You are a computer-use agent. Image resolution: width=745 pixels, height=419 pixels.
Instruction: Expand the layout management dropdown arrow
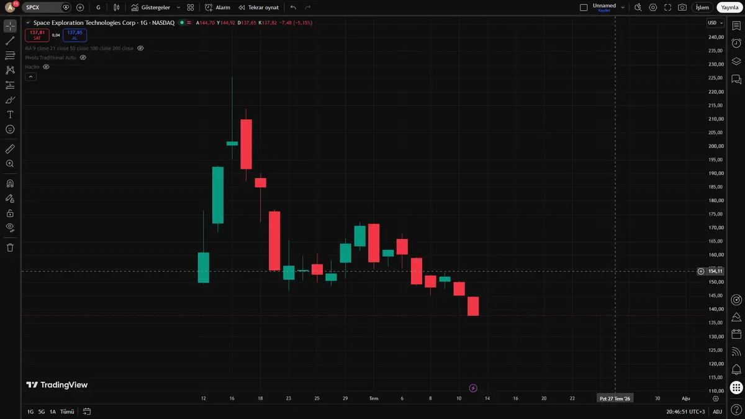(x=623, y=7)
